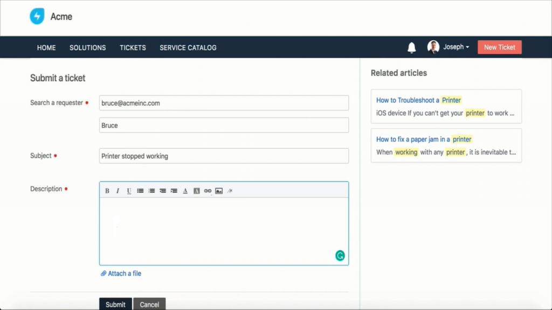This screenshot has width=552, height=310.
Task: Insert a hyperlink using the chain icon
Action: pos(208,191)
